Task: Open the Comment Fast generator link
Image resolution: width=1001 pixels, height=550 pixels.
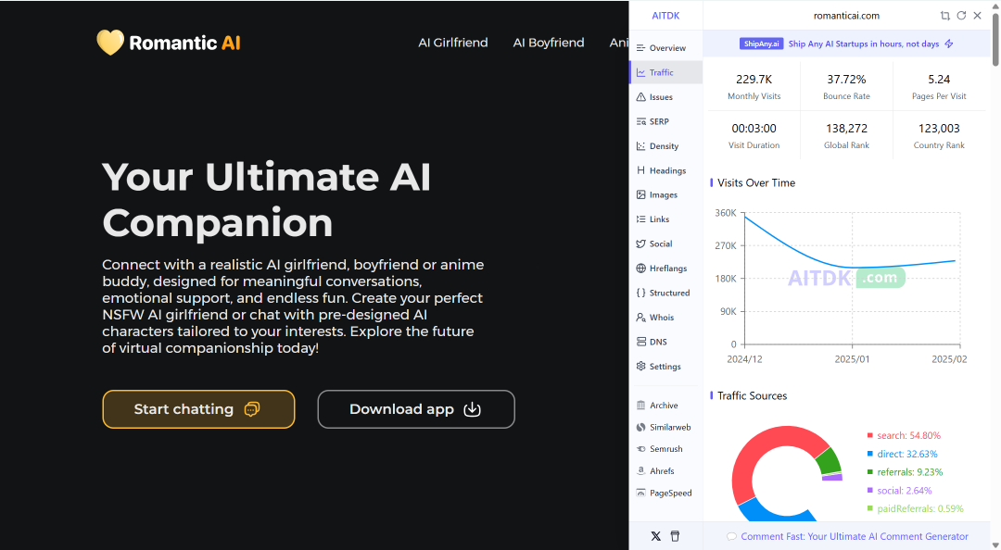Action: point(855,537)
